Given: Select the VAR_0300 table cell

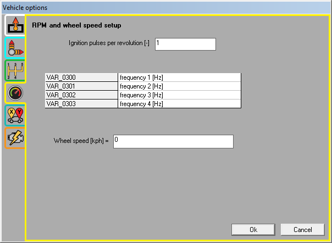Looking at the screenshot, I should pyautogui.click(x=81, y=78).
